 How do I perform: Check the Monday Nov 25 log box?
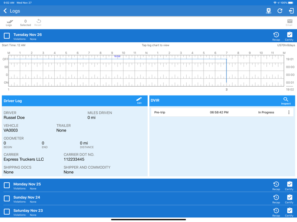(x=7, y=186)
